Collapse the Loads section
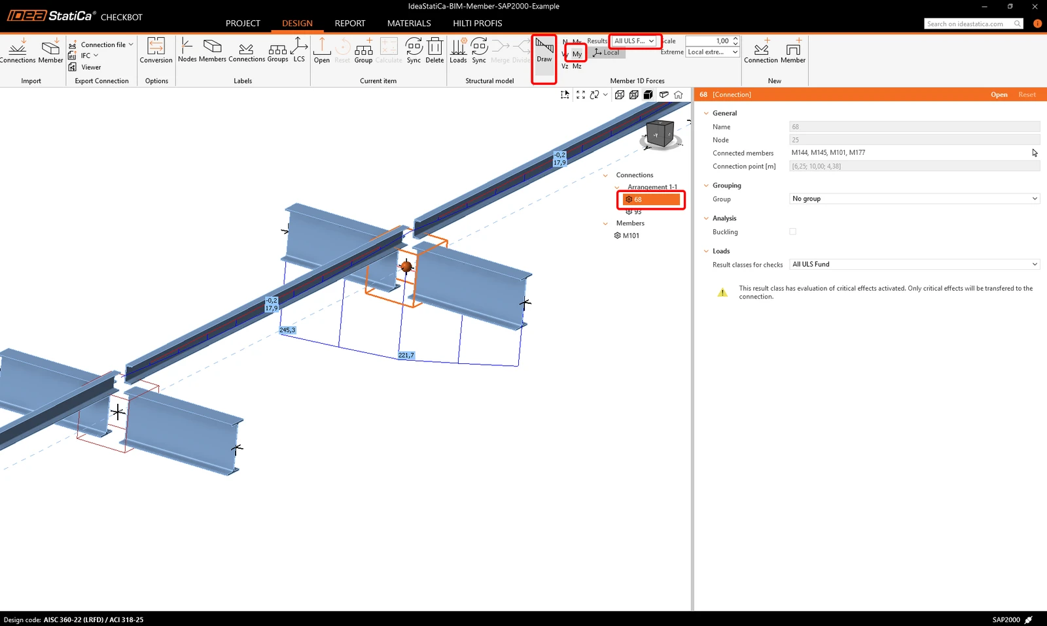The width and height of the screenshot is (1047, 626). 706,251
